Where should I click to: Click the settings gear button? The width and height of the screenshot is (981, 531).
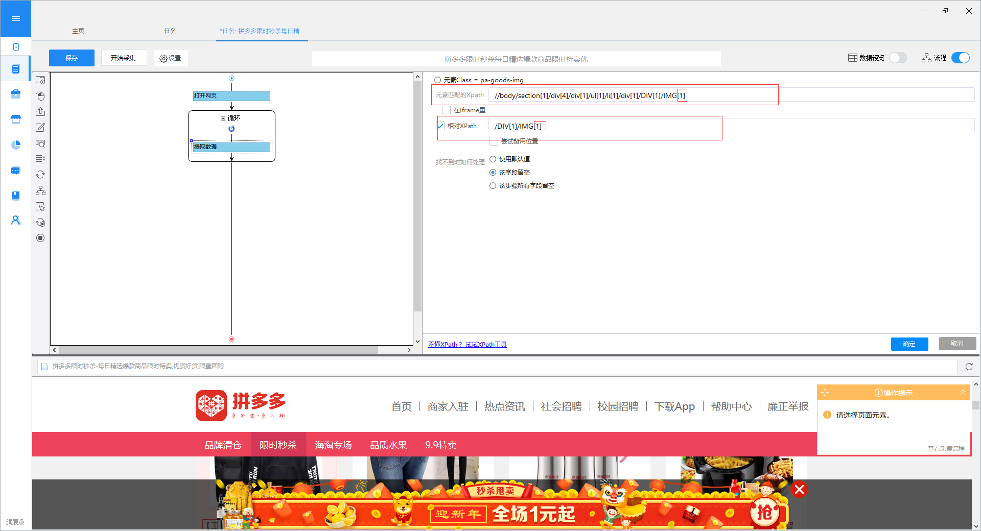tap(171, 58)
